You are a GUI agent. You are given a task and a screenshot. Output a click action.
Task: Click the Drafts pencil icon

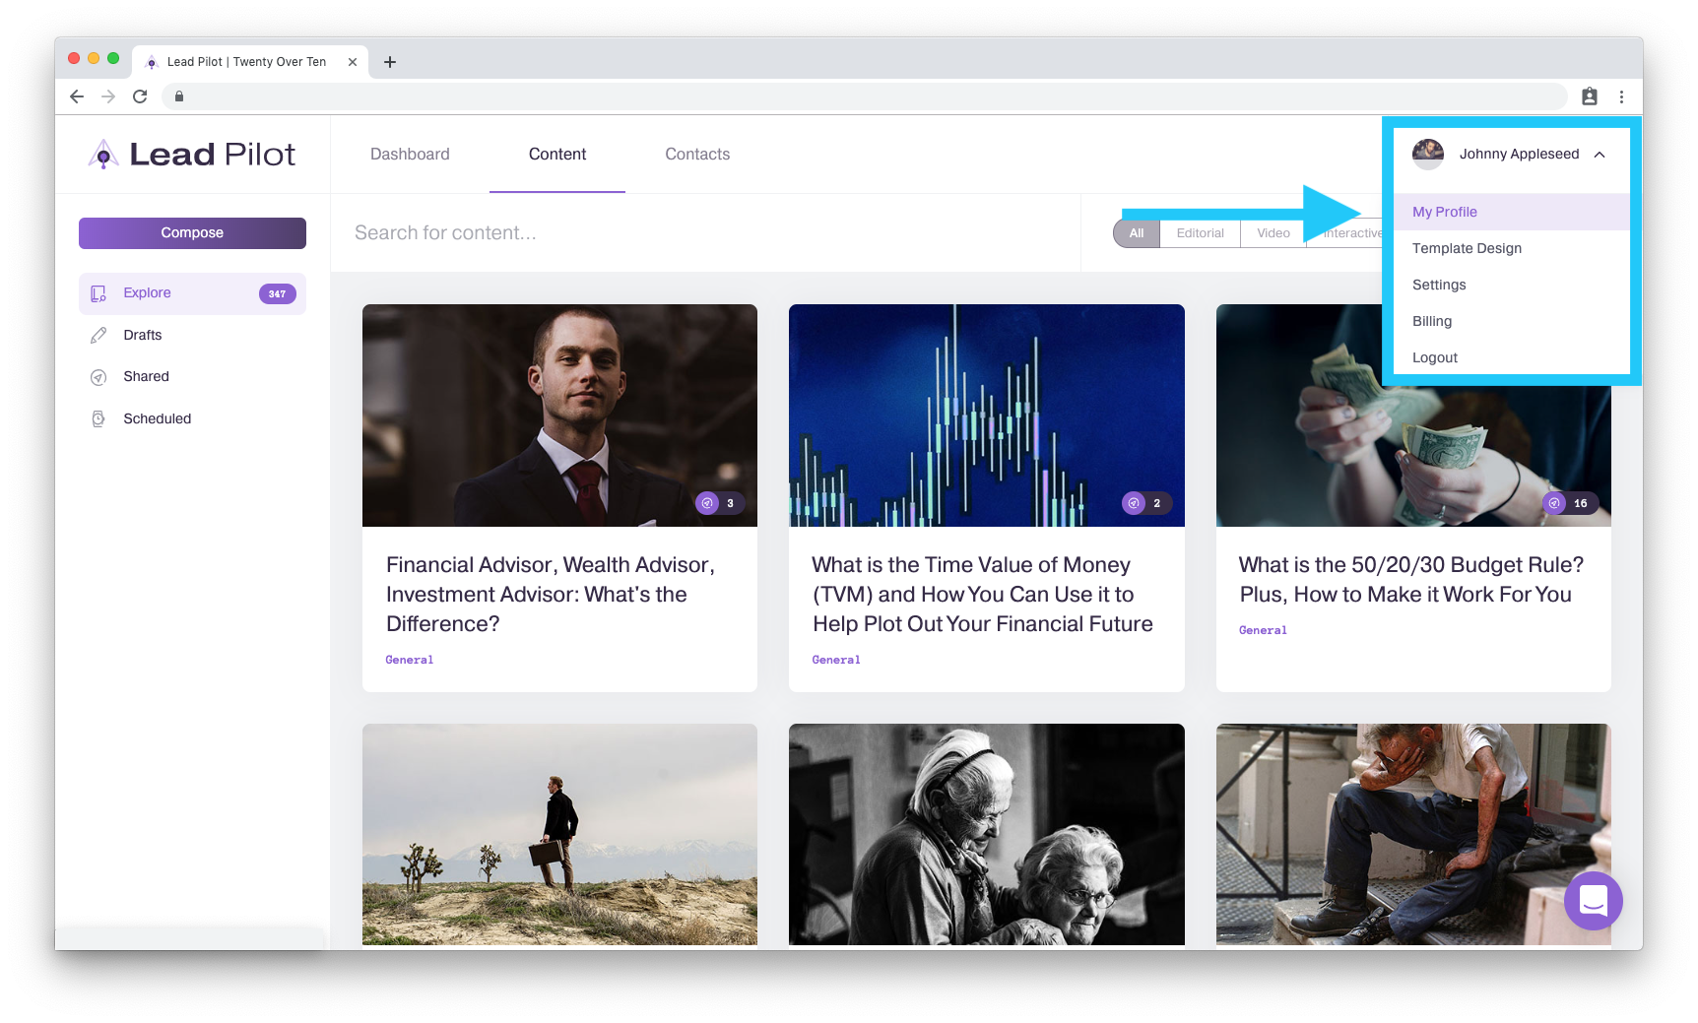click(x=98, y=335)
